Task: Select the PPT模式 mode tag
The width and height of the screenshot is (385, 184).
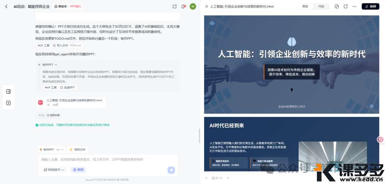Action: pos(75,6)
